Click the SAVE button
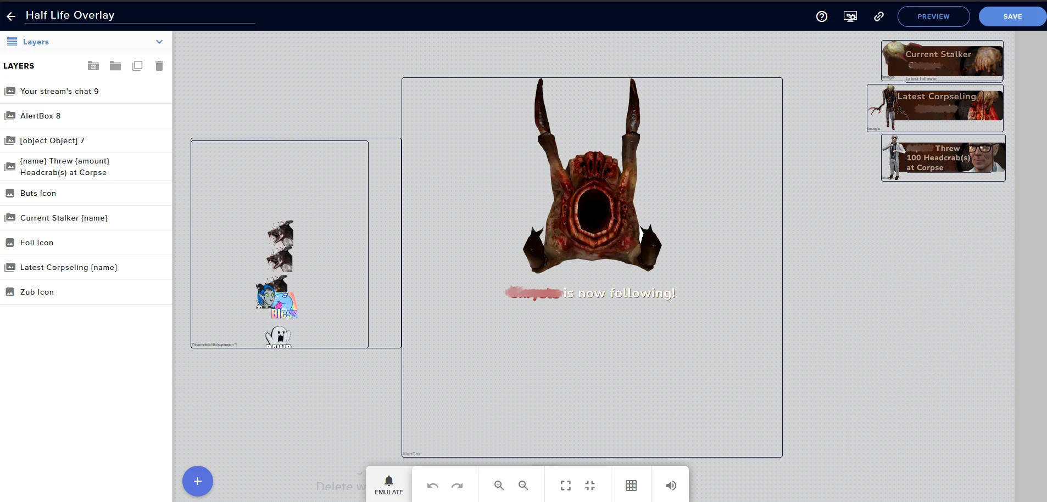1047x502 pixels. point(1012,16)
